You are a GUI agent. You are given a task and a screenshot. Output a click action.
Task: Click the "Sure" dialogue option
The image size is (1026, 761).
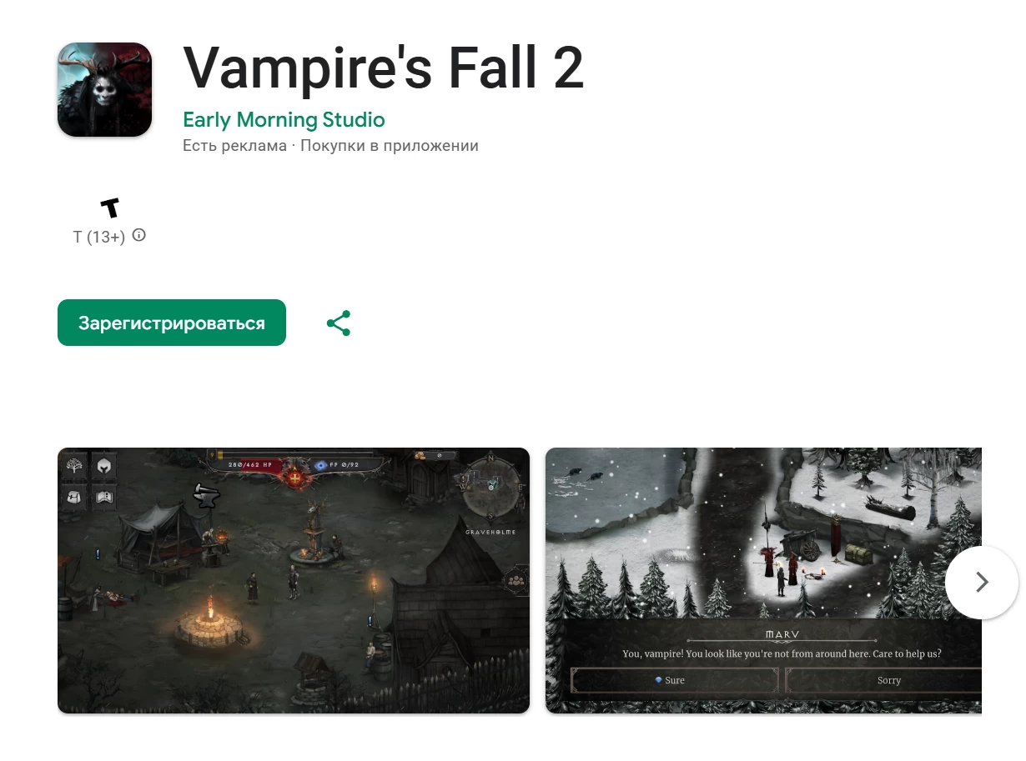[675, 680]
